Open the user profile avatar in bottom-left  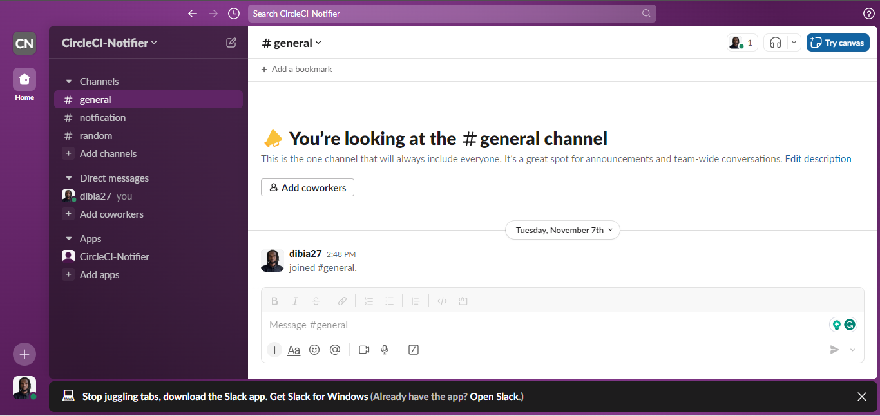(x=24, y=388)
